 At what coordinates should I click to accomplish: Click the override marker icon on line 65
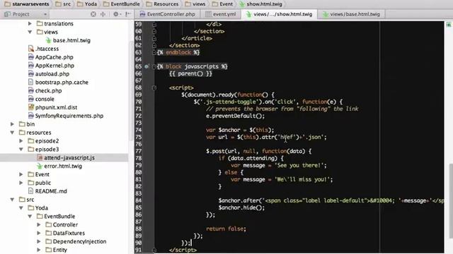click(x=147, y=66)
